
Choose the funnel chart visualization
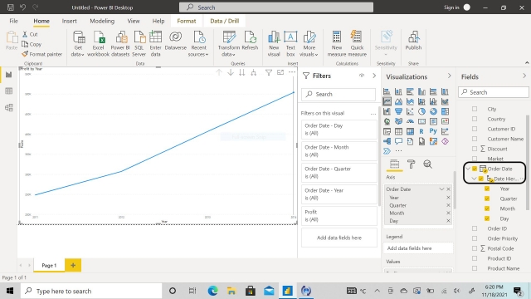tap(398, 111)
